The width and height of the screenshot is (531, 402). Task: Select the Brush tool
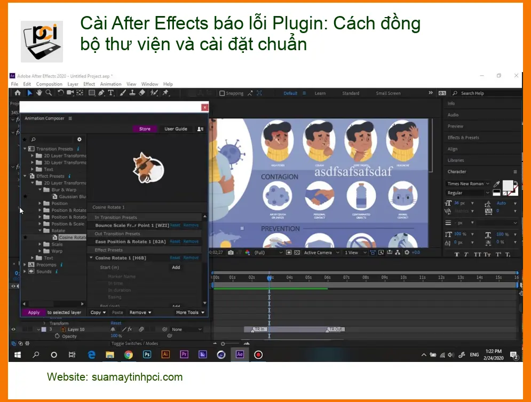[x=123, y=93]
